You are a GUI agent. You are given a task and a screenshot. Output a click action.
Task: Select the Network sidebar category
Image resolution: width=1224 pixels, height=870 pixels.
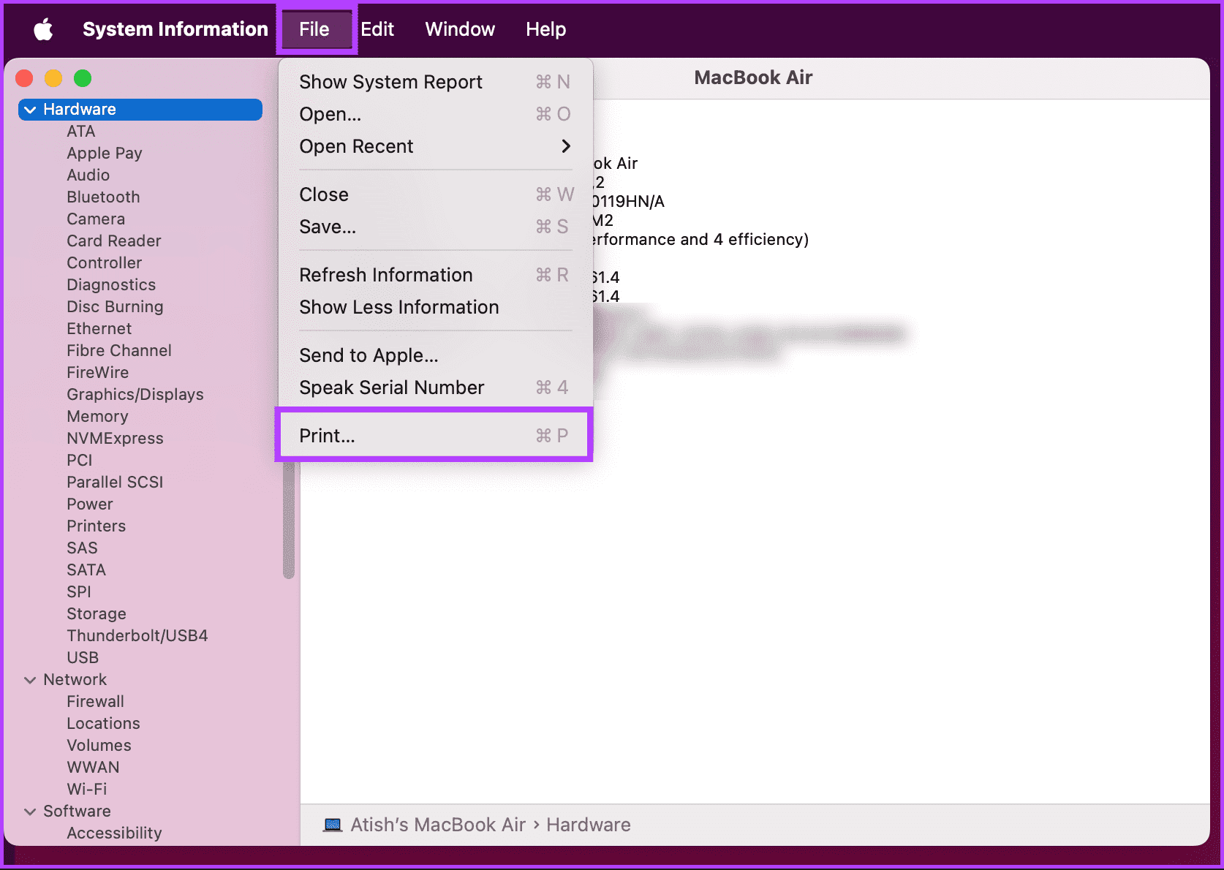75,680
